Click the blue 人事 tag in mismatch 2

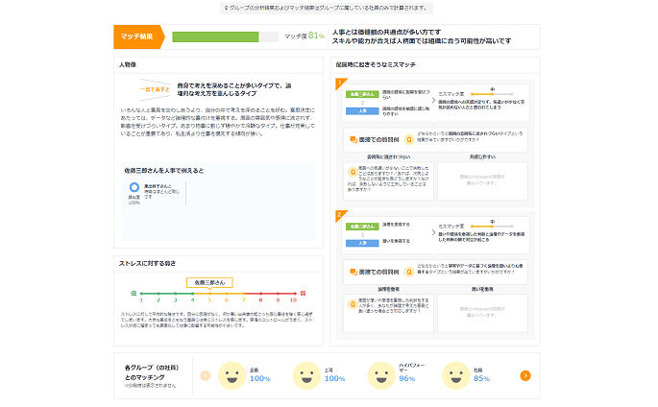[x=362, y=243]
